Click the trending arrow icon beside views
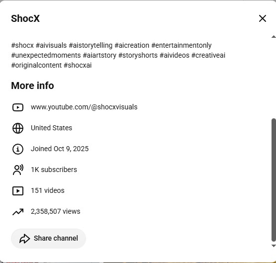276x263 pixels. tap(18, 212)
